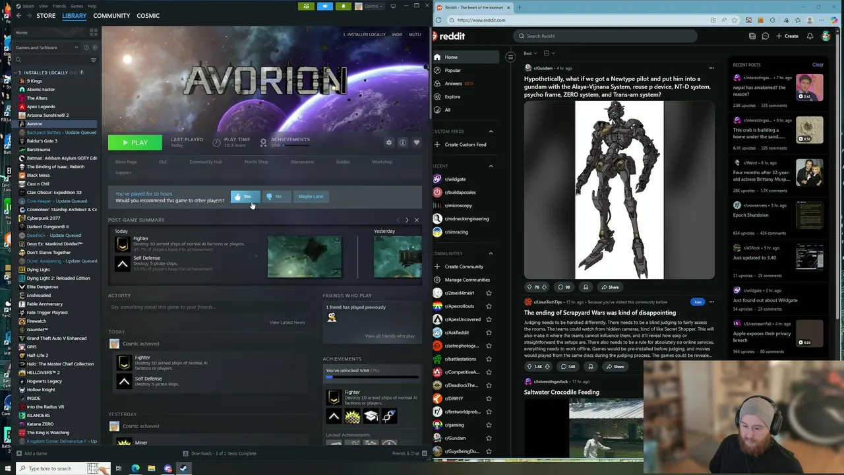Open Reddit chat bubble icon
The image size is (844, 475).
click(x=765, y=36)
